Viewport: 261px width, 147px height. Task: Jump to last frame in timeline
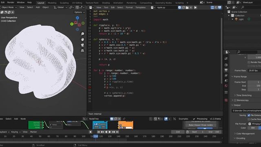pyautogui.click(x=117, y=132)
